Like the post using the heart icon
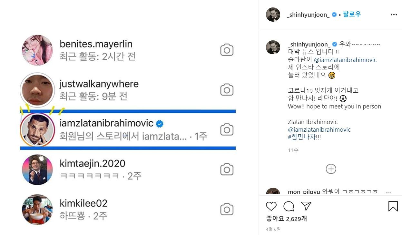 pyautogui.click(x=271, y=206)
